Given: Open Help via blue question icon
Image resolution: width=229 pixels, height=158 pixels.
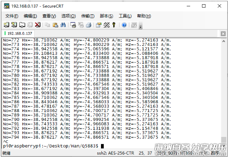Looking at the screenshot, I should (x=124, y=25).
